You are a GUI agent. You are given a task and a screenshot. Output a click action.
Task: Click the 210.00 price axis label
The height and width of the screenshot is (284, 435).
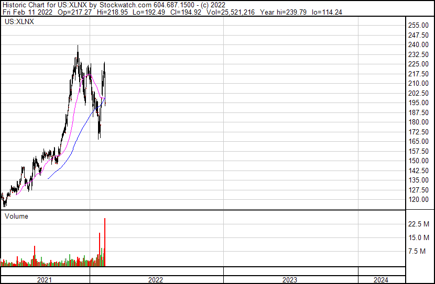coord(418,83)
